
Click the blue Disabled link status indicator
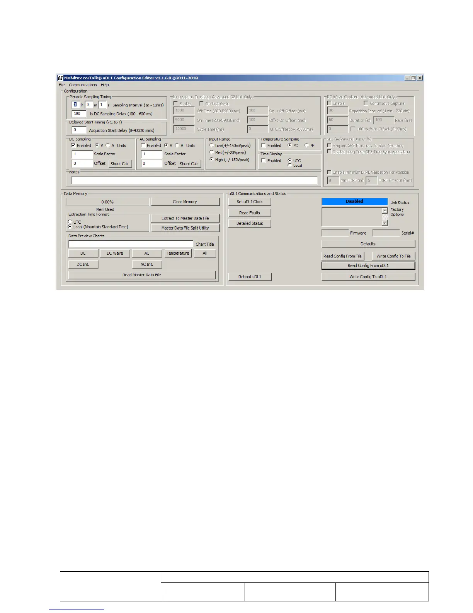[355, 202]
